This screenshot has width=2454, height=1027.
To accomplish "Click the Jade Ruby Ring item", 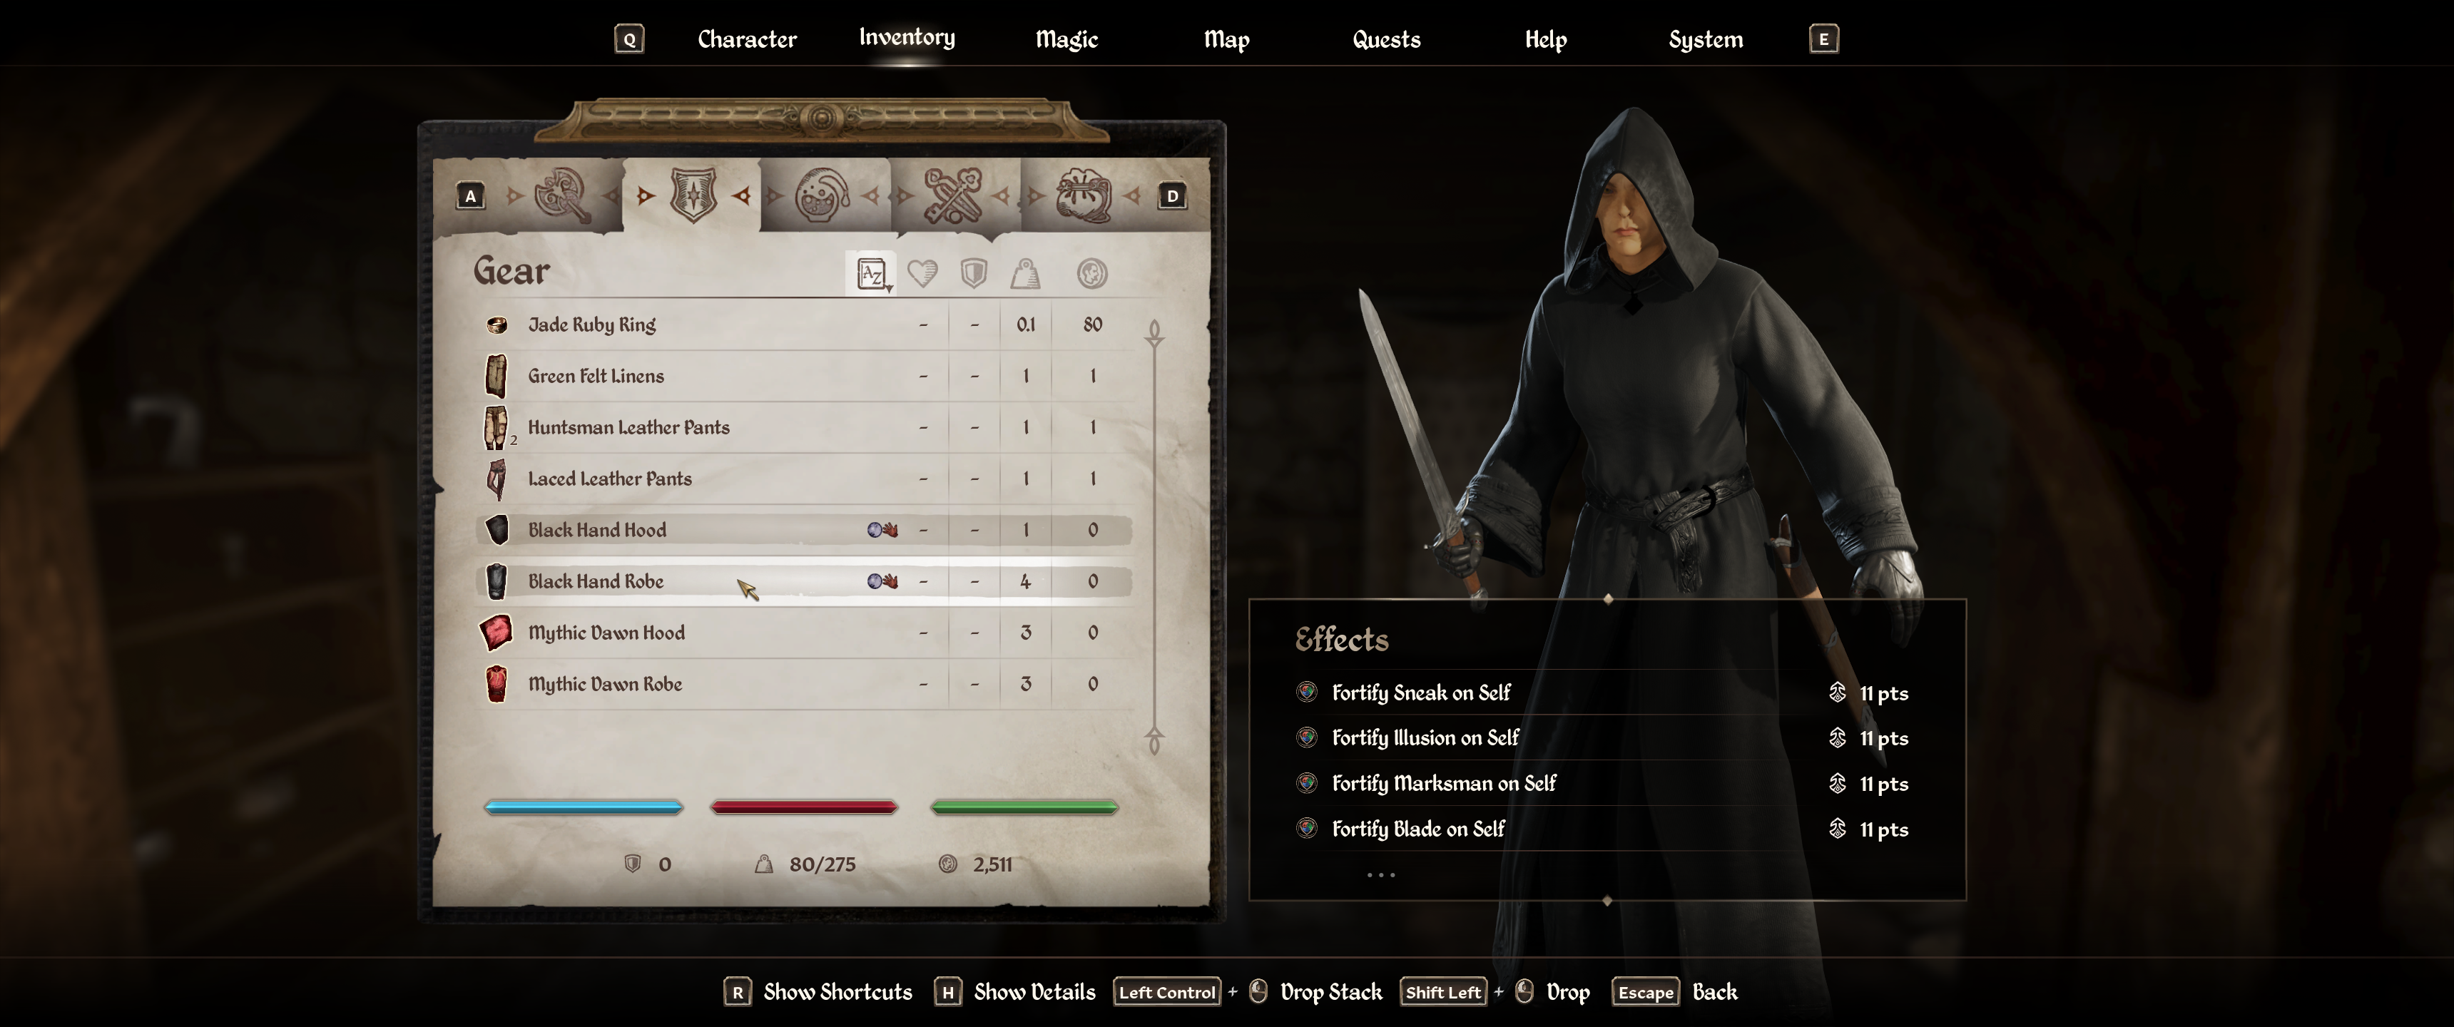I will (x=803, y=324).
